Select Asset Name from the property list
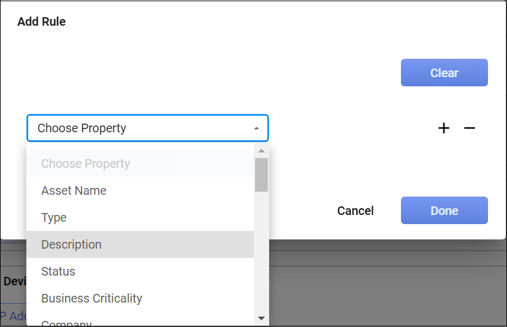This screenshot has height=327, width=507. 74,190
